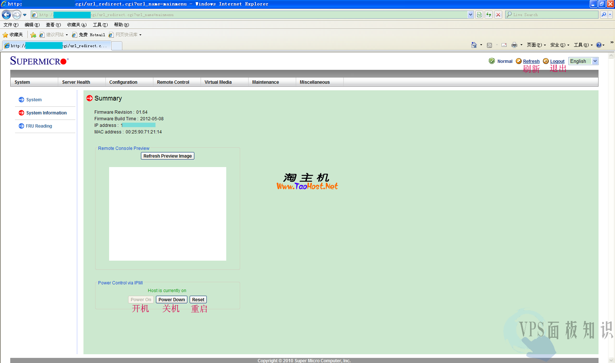
Task: Toggle the Compatibility View icon
Action: [x=479, y=15]
